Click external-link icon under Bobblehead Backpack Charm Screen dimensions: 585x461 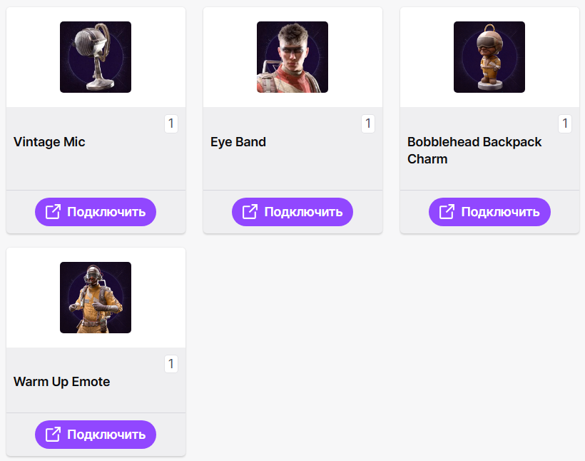click(x=447, y=212)
